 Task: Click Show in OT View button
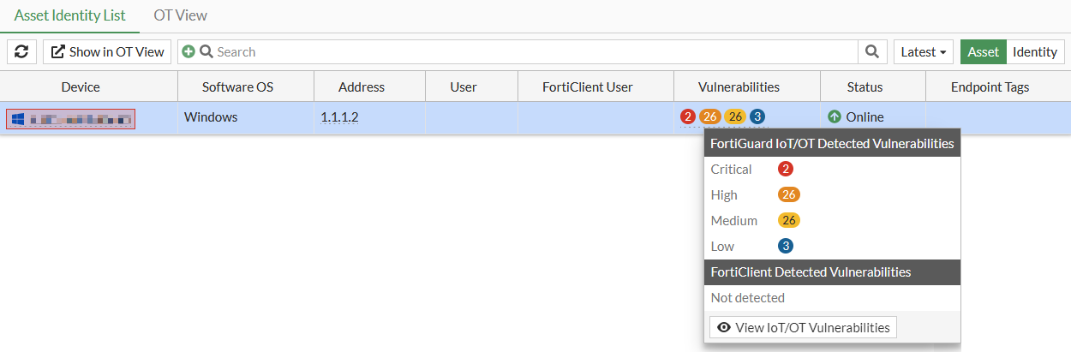(x=108, y=51)
